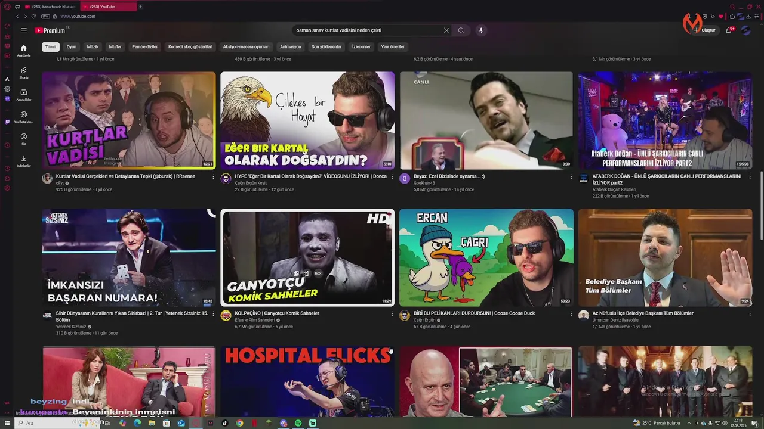The image size is (764, 429).
Task: Open weather widget showing 25°C
Action: [657, 423]
